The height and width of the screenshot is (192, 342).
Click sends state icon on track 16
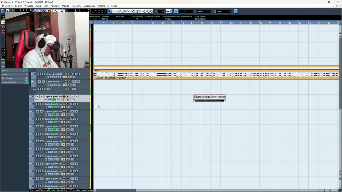pyautogui.click(x=58, y=122)
